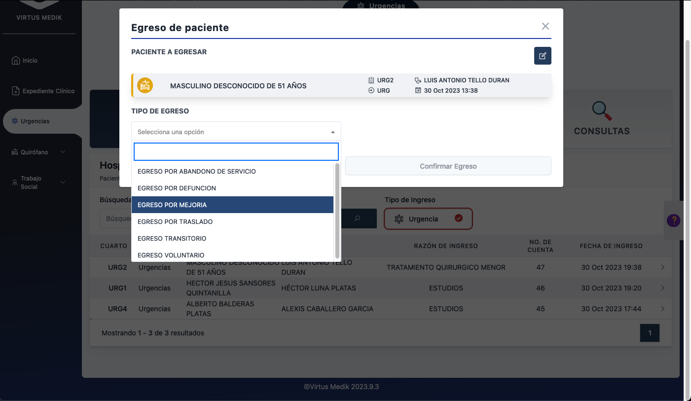Close the Egreso de paciente dialog
This screenshot has height=401, width=691.
(545, 27)
